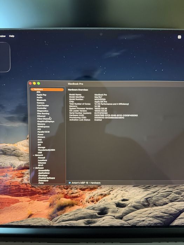The width and height of the screenshot is (184, 245).
Task: Select SPI in the sidebar
Action: (39, 145)
